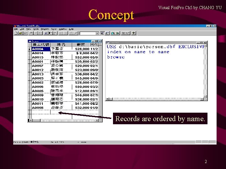Click the 員工代號 column header
The image size is (226, 169).
point(41,45)
